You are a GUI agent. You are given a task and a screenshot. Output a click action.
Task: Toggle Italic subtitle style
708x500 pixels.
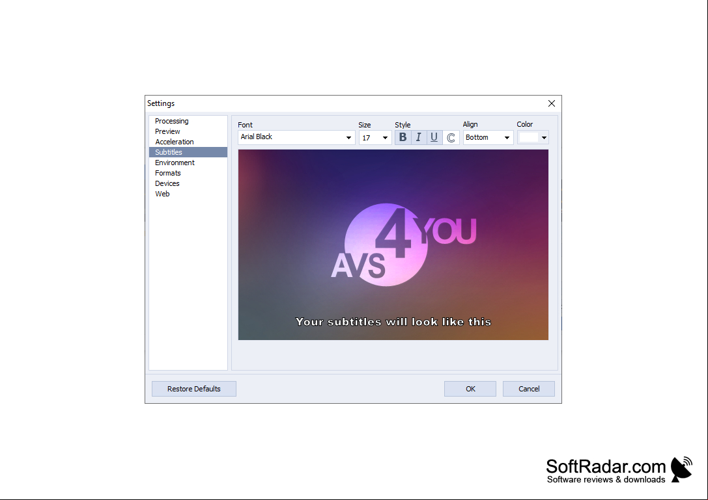coord(419,137)
